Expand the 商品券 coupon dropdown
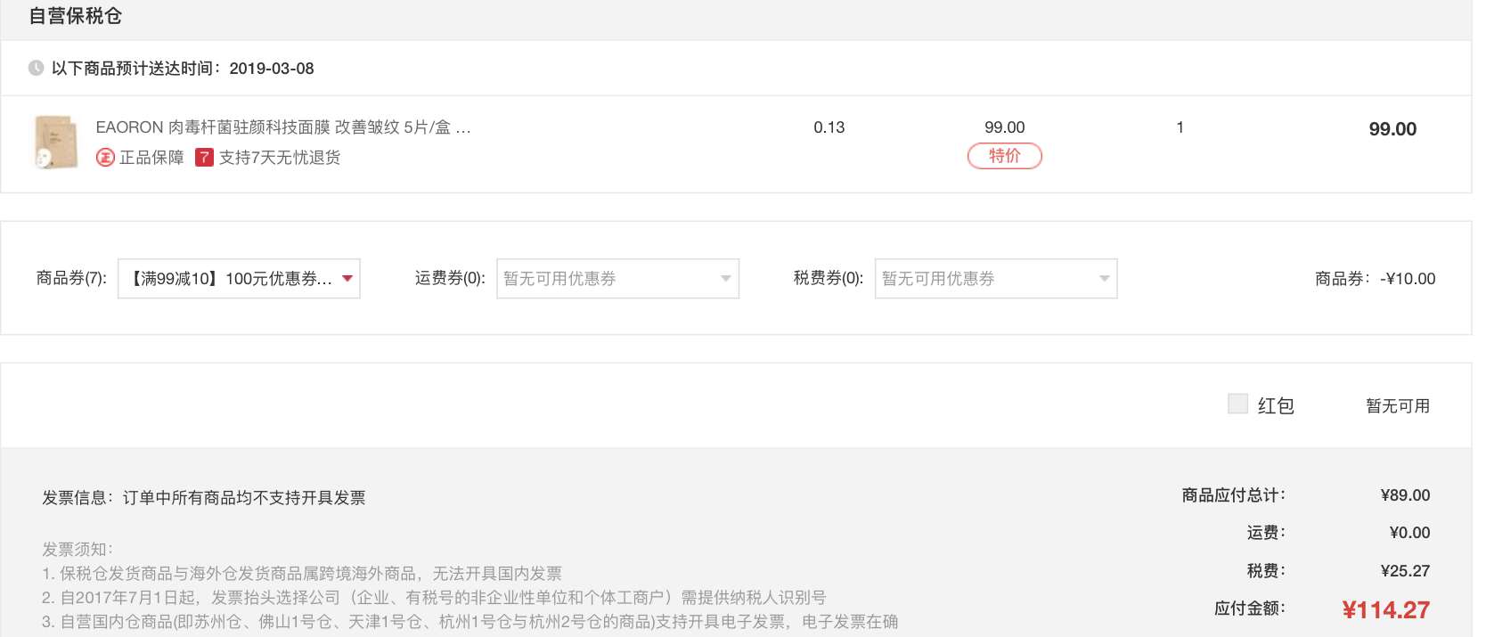This screenshot has width=1486, height=637. (239, 279)
